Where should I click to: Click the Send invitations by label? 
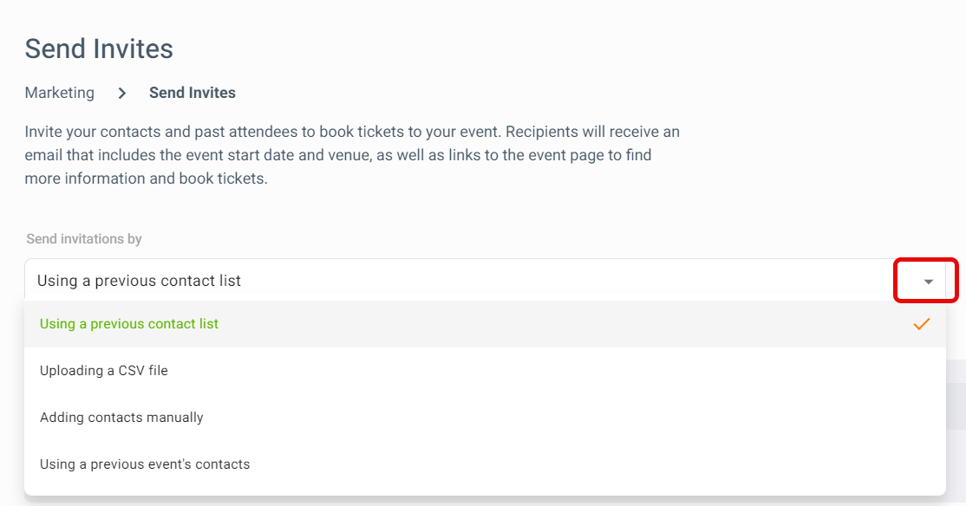click(84, 239)
